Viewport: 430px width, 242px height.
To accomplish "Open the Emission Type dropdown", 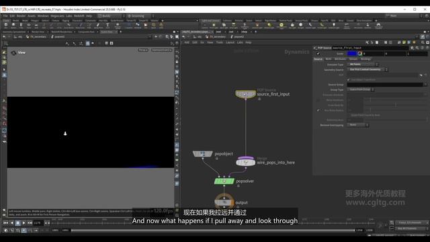I will tap(363, 65).
